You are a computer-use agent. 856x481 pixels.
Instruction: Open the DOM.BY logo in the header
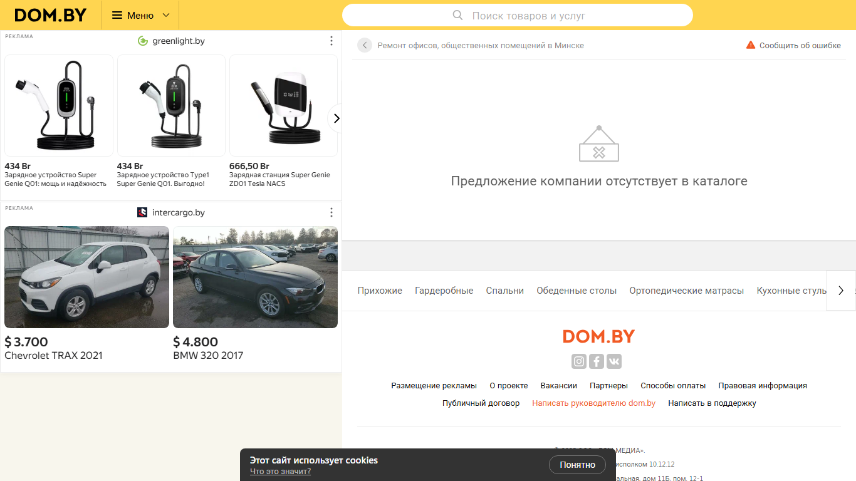[50, 15]
